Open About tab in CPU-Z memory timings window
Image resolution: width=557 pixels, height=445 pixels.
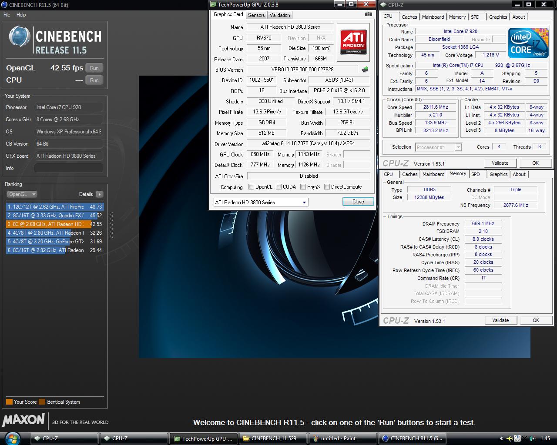[x=519, y=174]
